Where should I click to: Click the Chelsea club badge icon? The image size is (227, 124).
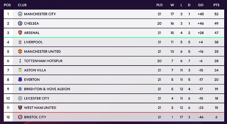[20, 24]
